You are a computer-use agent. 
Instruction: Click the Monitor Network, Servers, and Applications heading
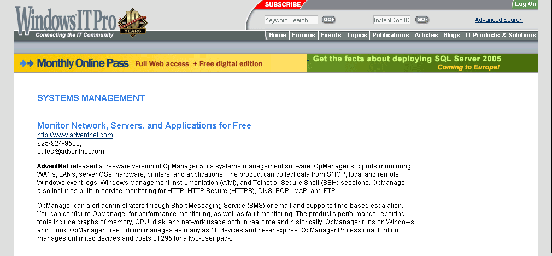point(144,125)
